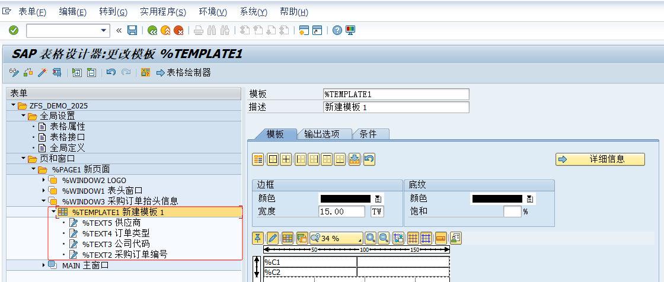Click the undo arrow in template toolbar

[x=369, y=159]
